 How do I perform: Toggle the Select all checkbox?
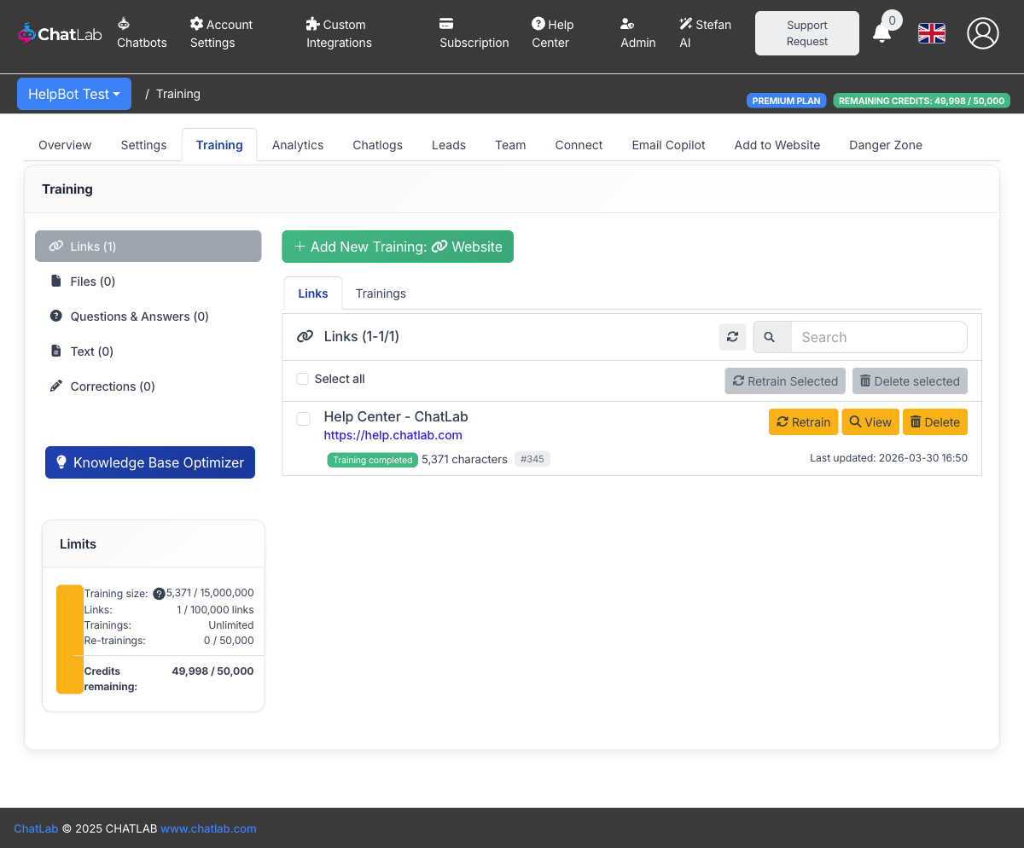[x=302, y=379]
